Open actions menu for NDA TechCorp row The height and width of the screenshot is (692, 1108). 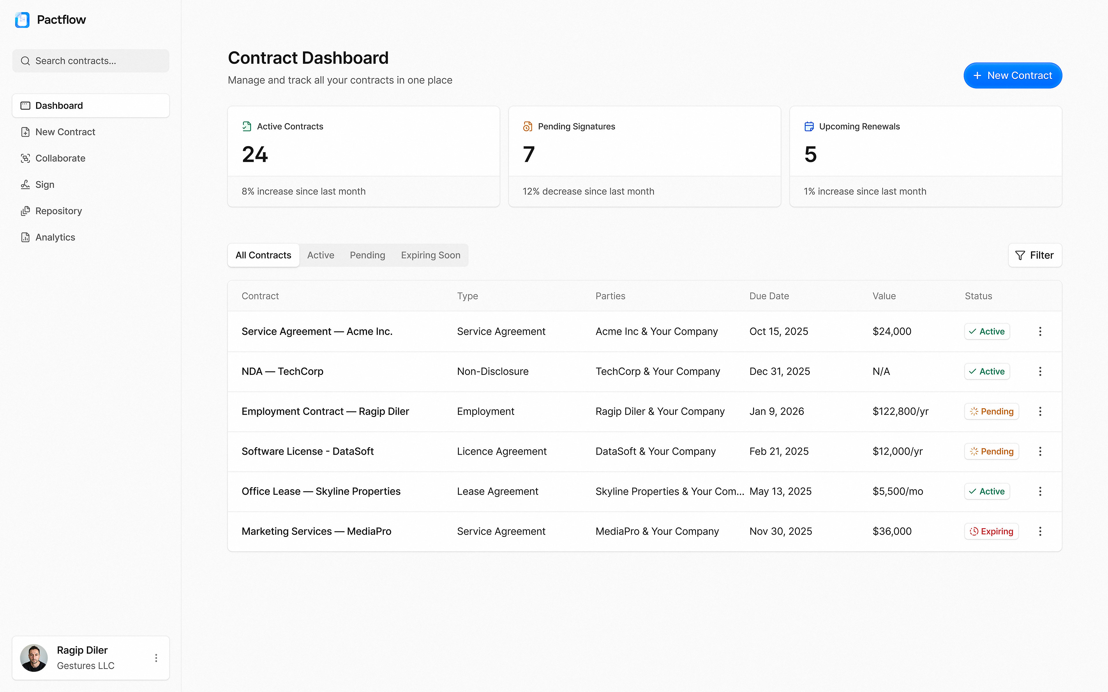point(1040,371)
